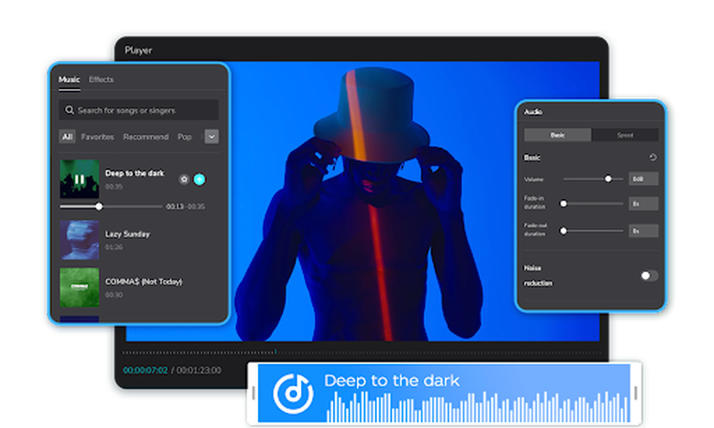Click the Fade-in duration slider handle
This screenshot has width=714, height=428.
[x=564, y=203]
